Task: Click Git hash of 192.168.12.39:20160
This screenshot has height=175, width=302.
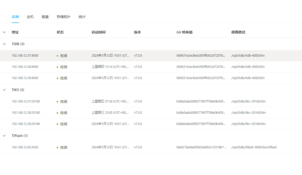Action: [x=201, y=124]
